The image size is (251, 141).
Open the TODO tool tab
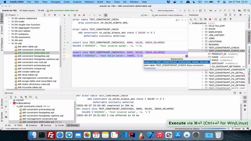pos(18,125)
